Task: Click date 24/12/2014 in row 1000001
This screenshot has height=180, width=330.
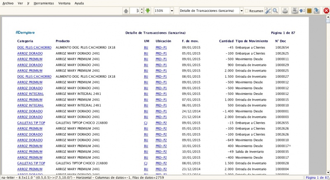Action: pyautogui.click(x=191, y=111)
